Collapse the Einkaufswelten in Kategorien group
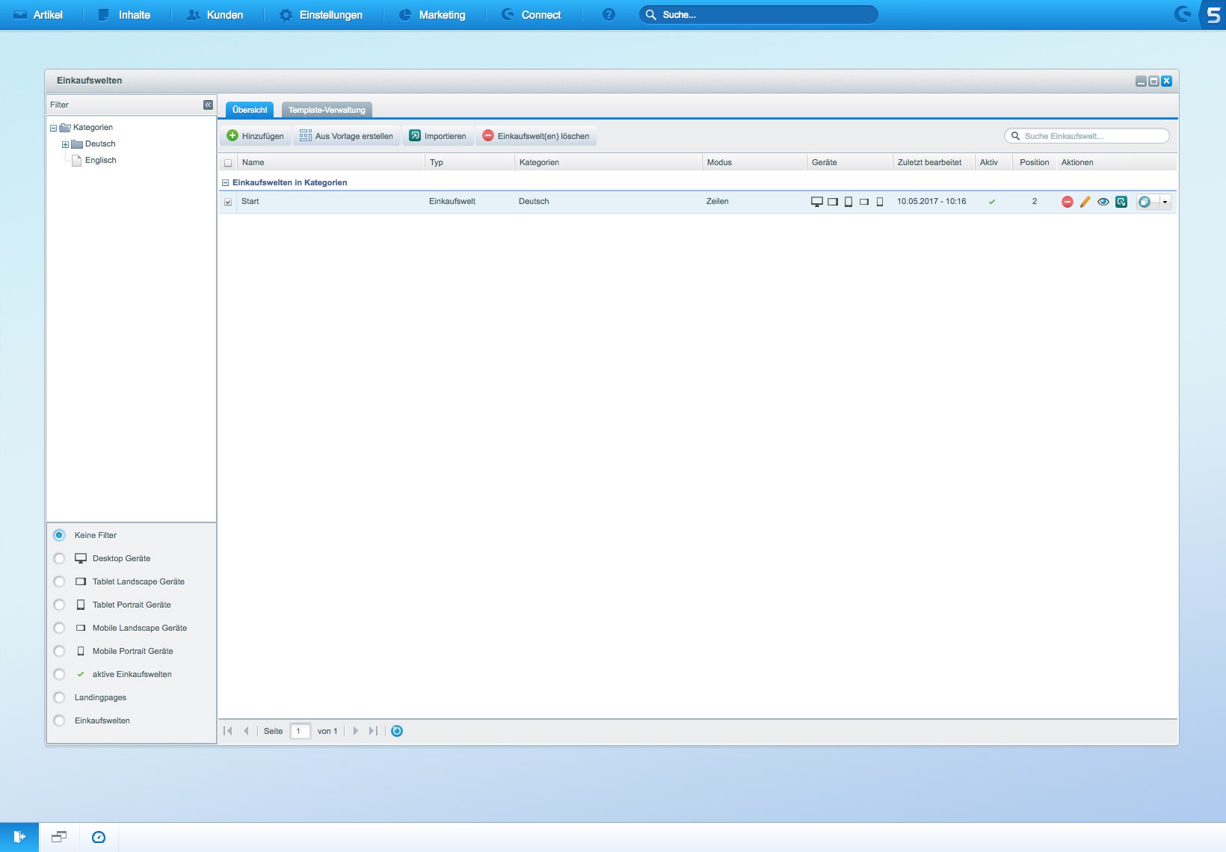This screenshot has height=852, width=1226. tap(225, 182)
